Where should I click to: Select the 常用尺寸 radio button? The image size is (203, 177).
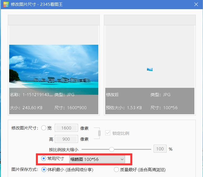pyautogui.click(x=44, y=159)
